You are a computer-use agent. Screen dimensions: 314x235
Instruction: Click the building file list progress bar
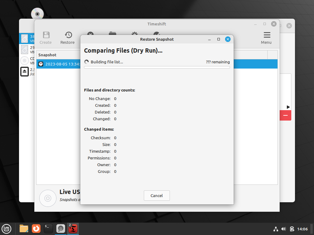tap(157, 67)
